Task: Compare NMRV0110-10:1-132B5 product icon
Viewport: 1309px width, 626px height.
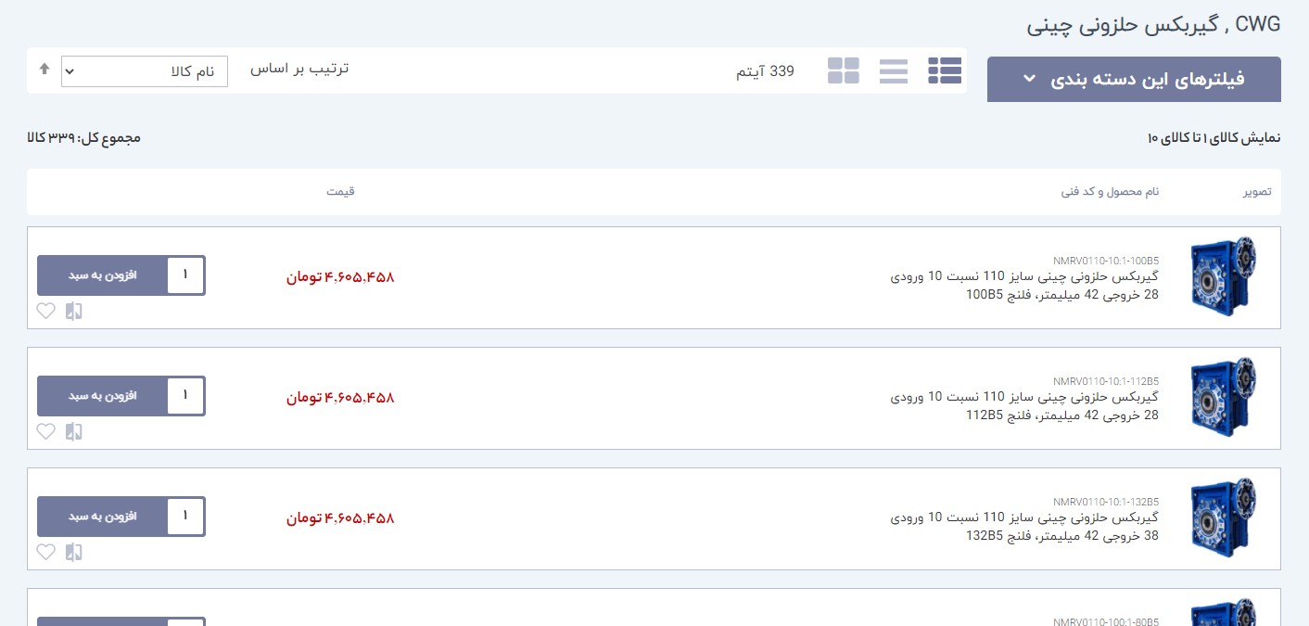Action: click(74, 552)
